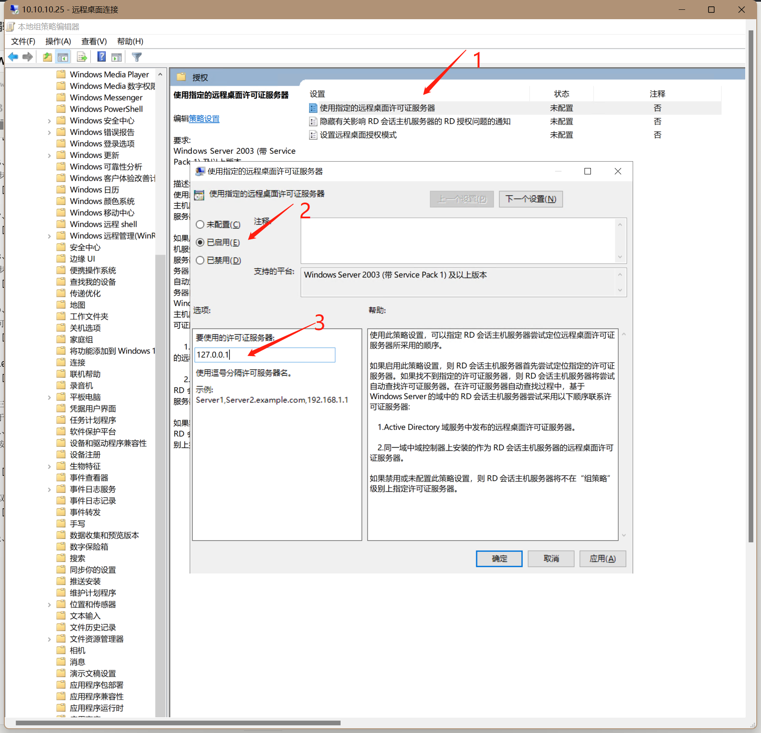Click the policy icon beside 隐藏有关影响 RD row
Viewport: 761px width, 733px height.
click(x=313, y=122)
